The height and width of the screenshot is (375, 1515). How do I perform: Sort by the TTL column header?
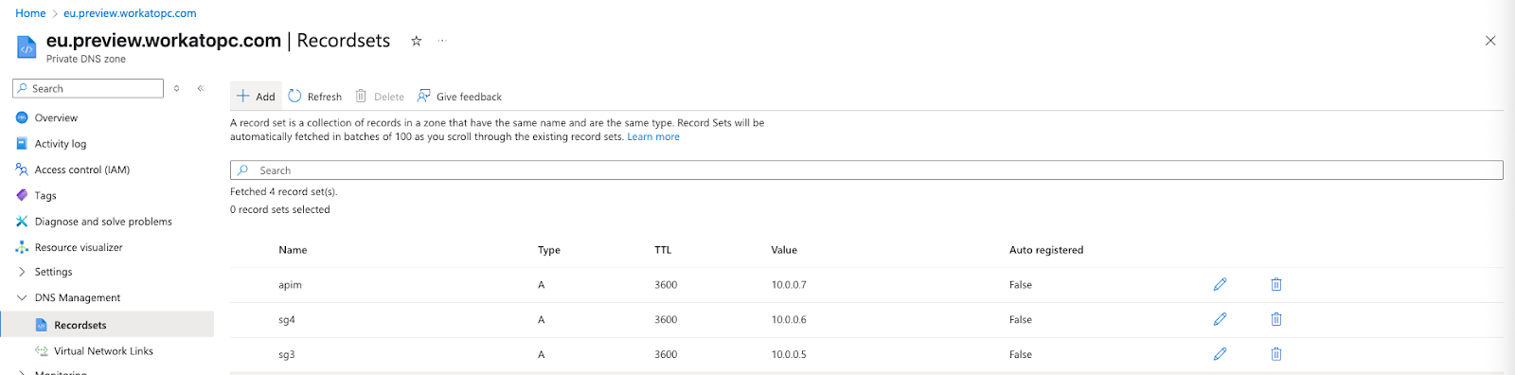663,250
